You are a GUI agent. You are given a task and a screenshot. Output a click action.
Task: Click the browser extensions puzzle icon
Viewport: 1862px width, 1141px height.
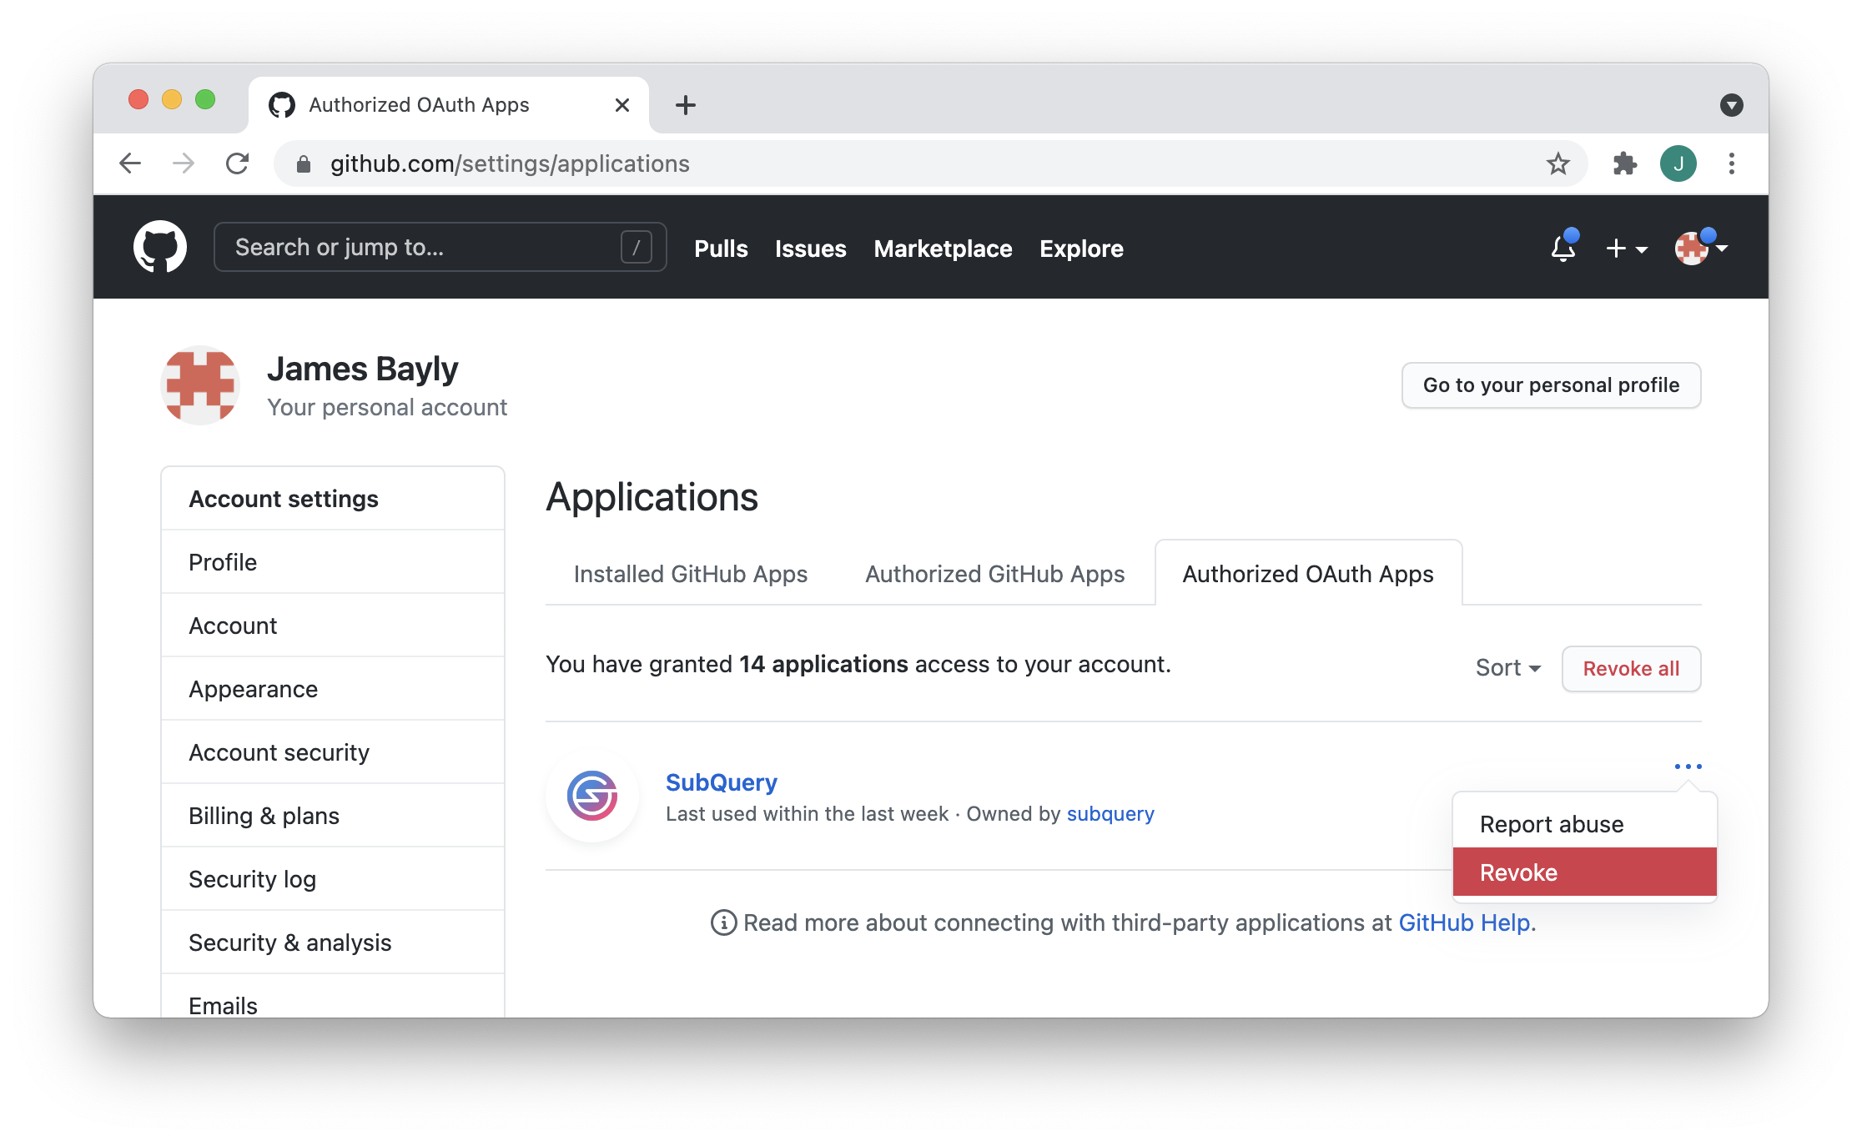pos(1624,163)
